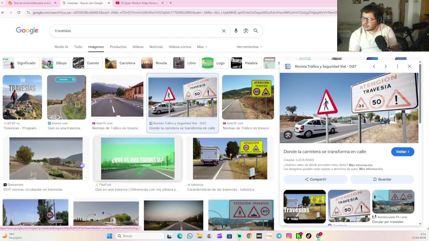Open TikTok from the taskbar

308,236
